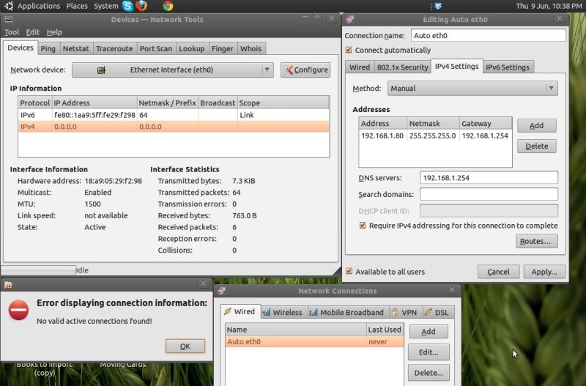Image resolution: width=586 pixels, height=386 pixels.
Task: Open the Tool menu in Network Tools
Action: [x=12, y=32]
